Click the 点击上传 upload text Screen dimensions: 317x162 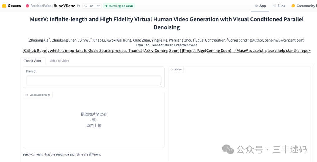94,125
